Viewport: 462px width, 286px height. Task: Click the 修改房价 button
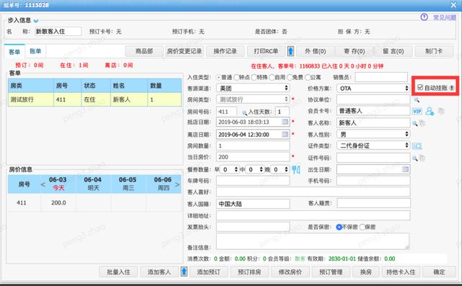[x=290, y=272]
